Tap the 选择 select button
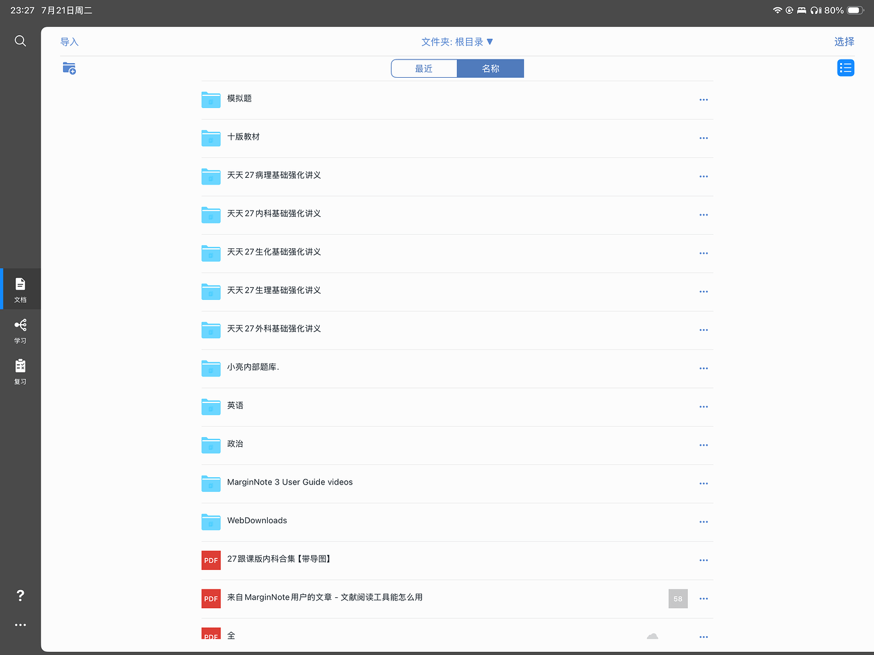 (x=844, y=41)
